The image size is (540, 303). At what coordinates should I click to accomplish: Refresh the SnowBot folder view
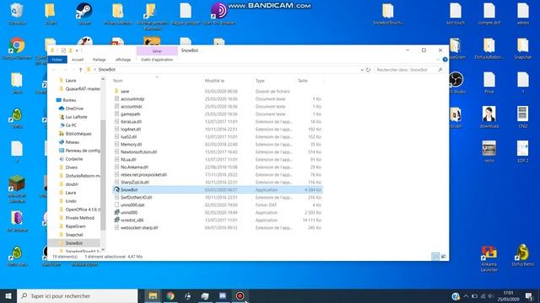click(x=368, y=70)
